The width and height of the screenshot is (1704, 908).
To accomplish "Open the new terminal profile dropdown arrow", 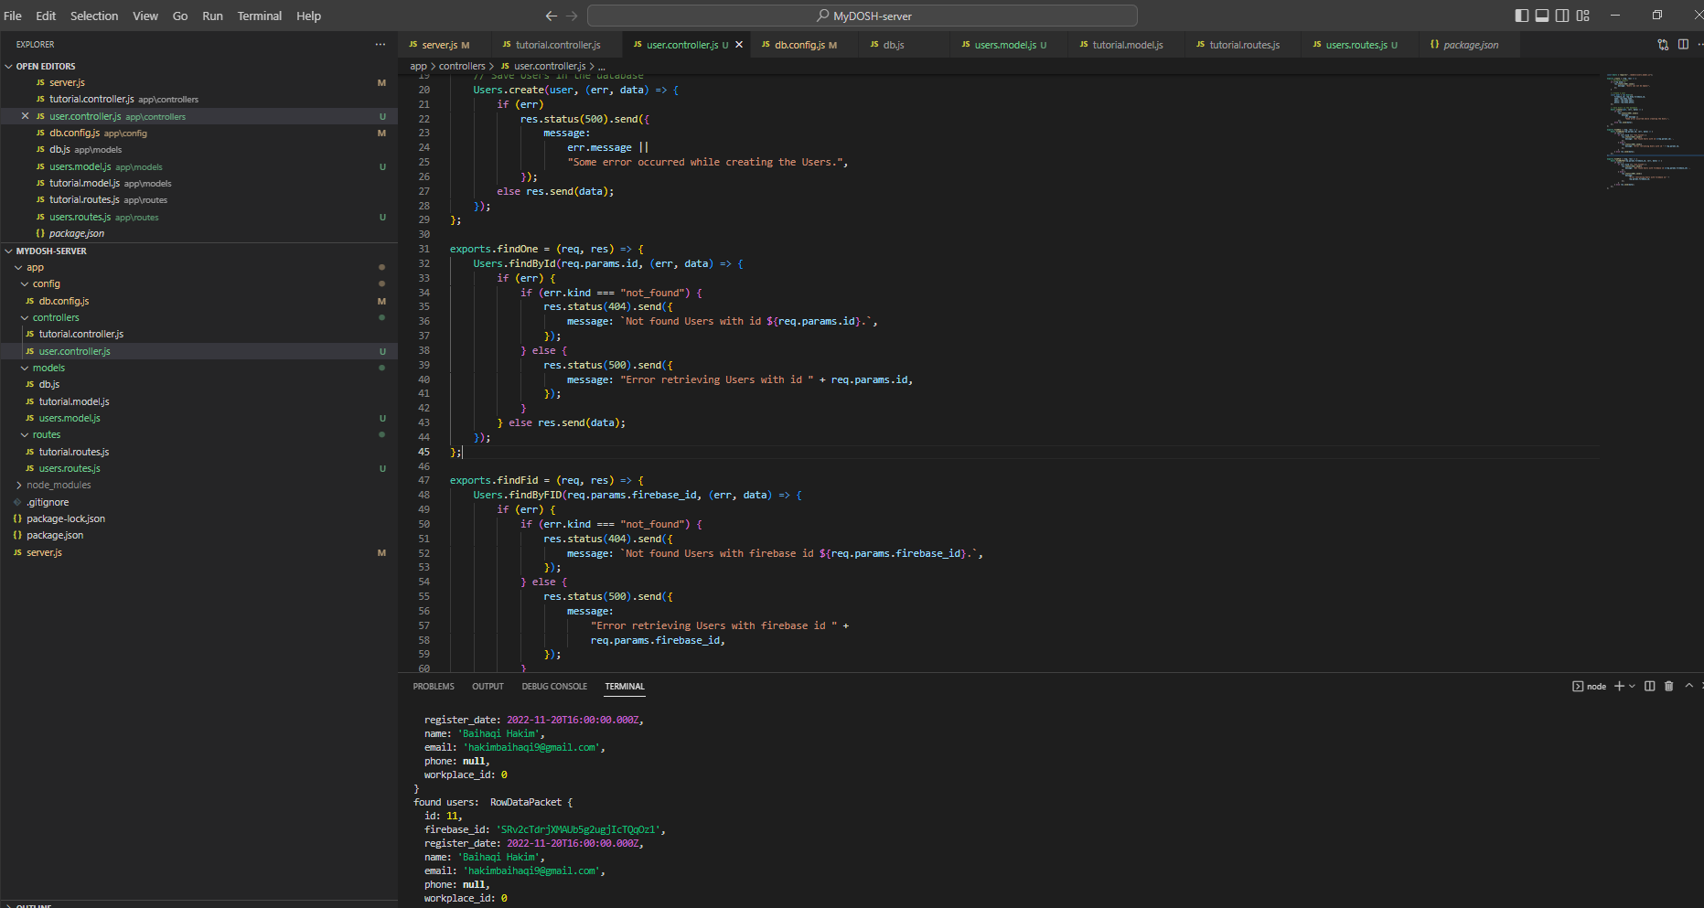I will tap(1632, 686).
